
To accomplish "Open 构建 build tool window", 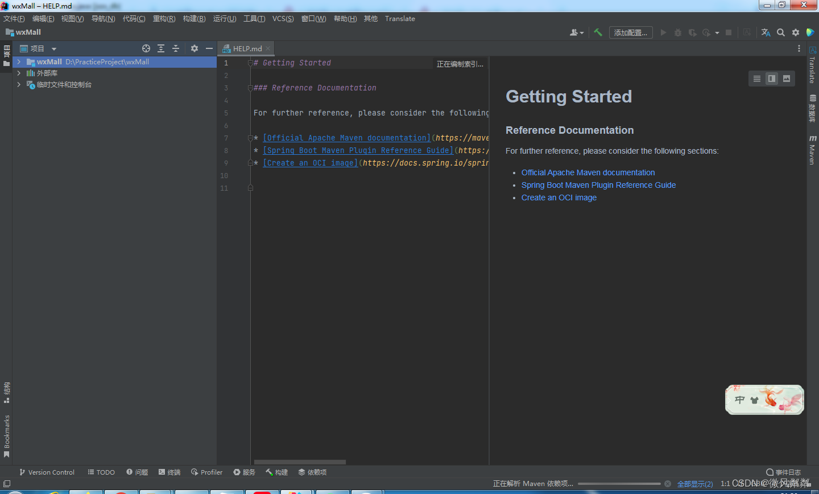I will [277, 472].
